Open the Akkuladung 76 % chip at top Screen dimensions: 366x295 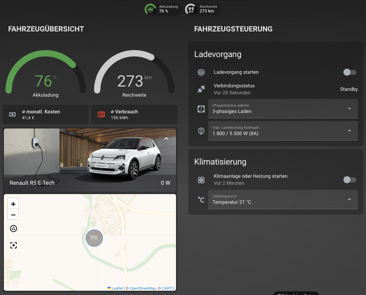(163, 9)
